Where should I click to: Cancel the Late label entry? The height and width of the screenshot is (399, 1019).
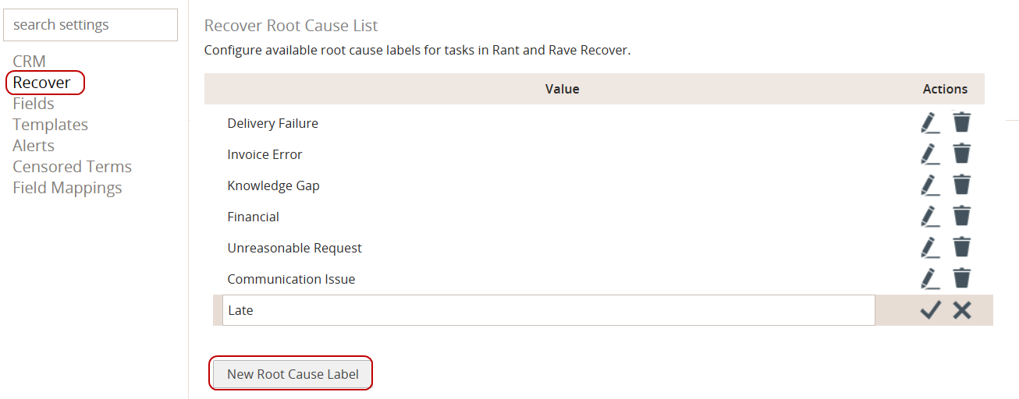[x=962, y=310]
